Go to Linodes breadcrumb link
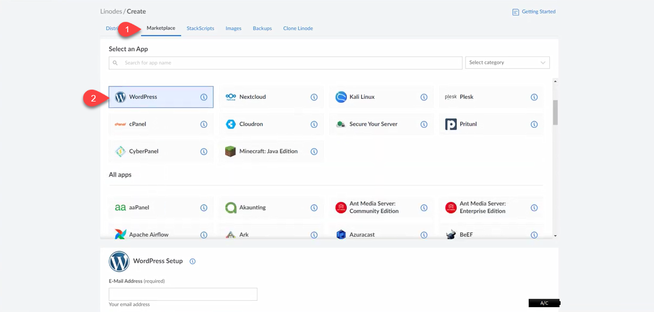This screenshot has height=312, width=654. click(x=111, y=11)
